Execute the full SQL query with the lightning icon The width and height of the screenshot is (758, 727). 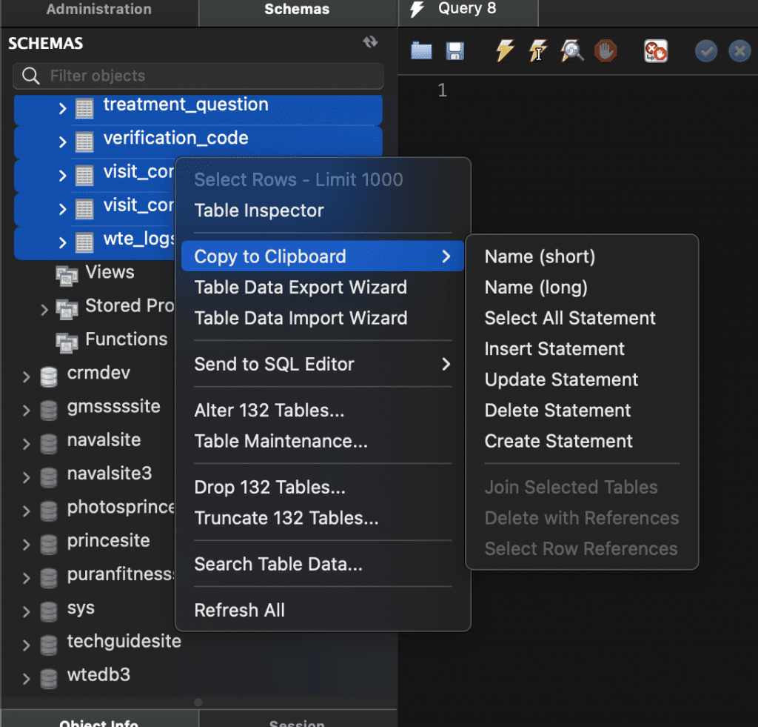(x=504, y=51)
